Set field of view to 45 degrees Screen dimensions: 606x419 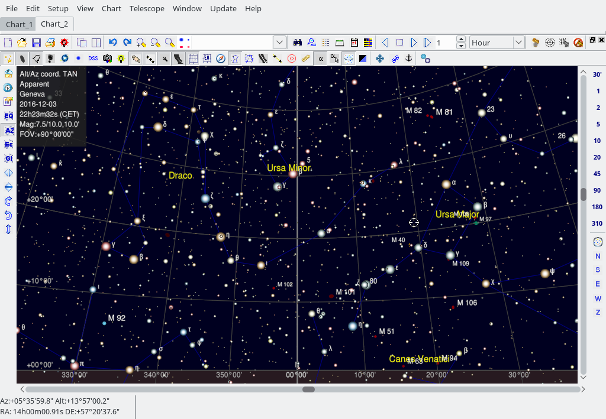click(597, 174)
